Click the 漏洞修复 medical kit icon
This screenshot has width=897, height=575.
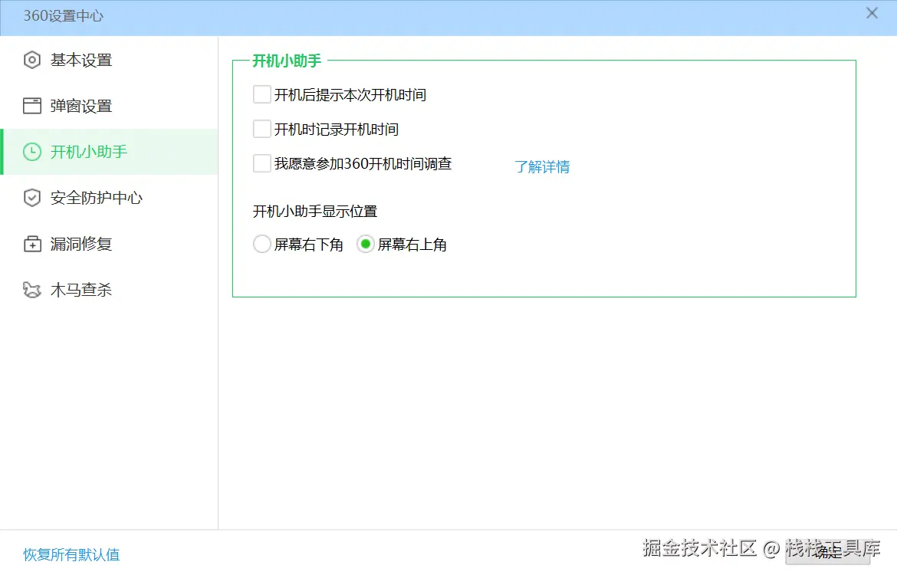pos(32,244)
